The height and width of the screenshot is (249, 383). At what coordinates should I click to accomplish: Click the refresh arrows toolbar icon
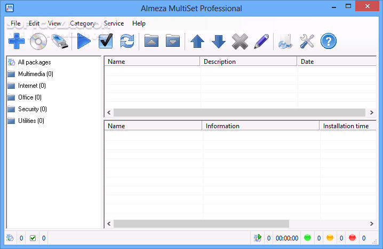point(127,41)
